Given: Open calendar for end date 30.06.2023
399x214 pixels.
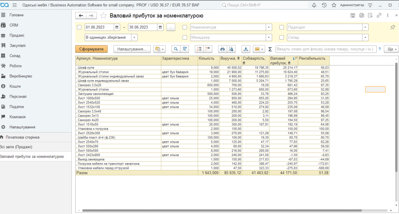Looking at the screenshot, I should tap(160, 27).
